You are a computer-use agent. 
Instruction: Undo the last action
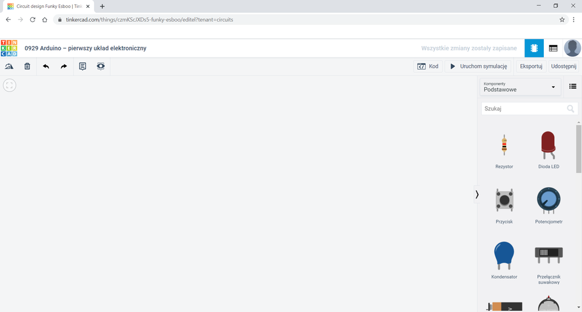coord(46,66)
